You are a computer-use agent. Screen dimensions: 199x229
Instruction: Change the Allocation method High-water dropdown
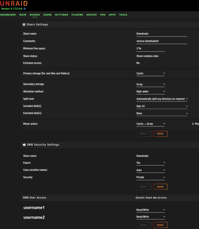click(151, 92)
